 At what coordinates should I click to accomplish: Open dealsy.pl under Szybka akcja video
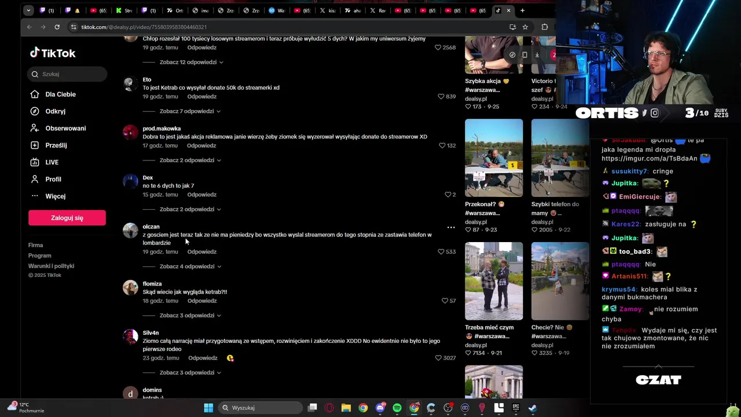pyautogui.click(x=476, y=99)
